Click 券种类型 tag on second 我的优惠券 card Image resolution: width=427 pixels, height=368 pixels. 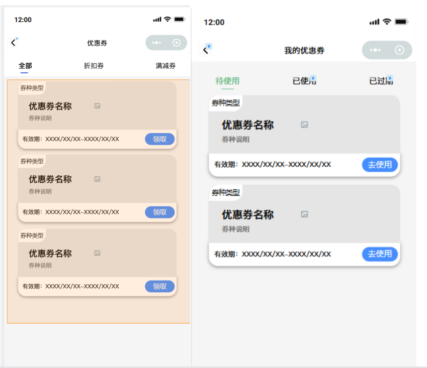point(226,192)
